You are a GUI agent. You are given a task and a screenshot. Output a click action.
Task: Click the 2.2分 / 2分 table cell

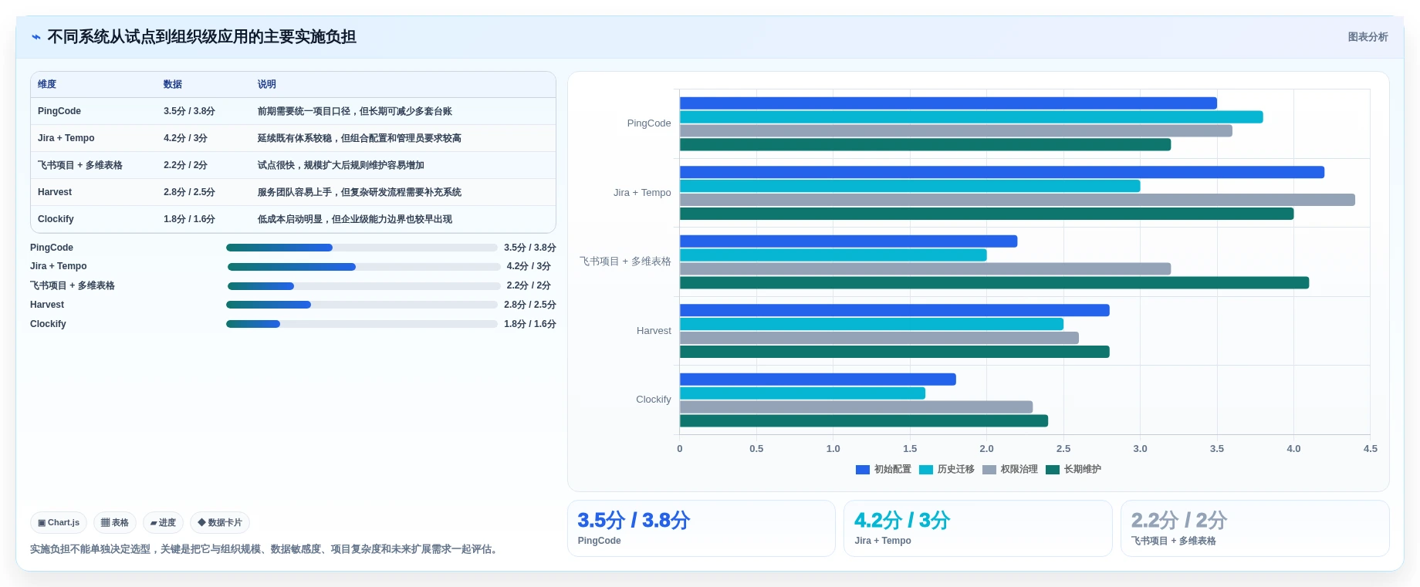pyautogui.click(x=185, y=165)
